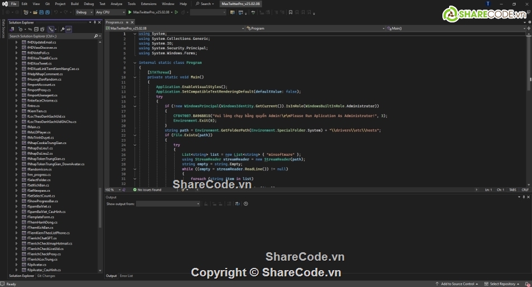Click No issues found indicator
Viewport: 532px width, 287px height.
point(147,190)
